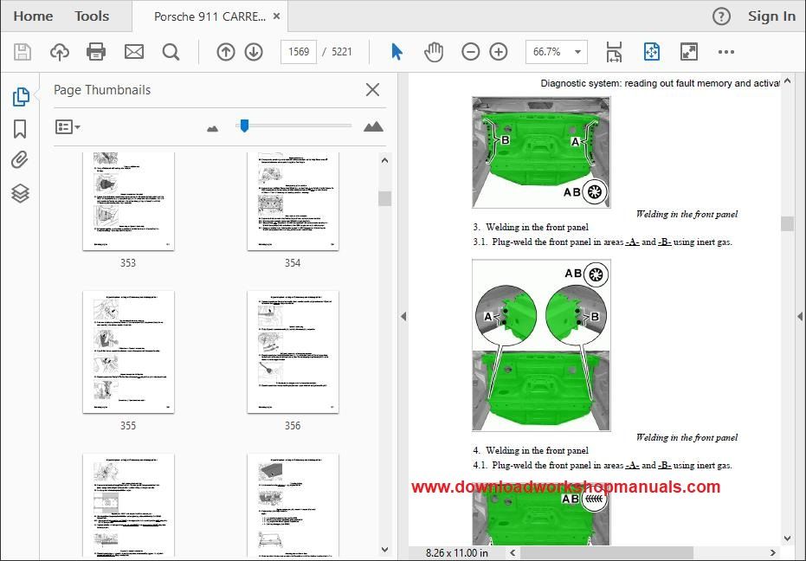Viewport: 806px width, 561px height.
Task: Click the document scroll down arrow
Action: (787, 538)
